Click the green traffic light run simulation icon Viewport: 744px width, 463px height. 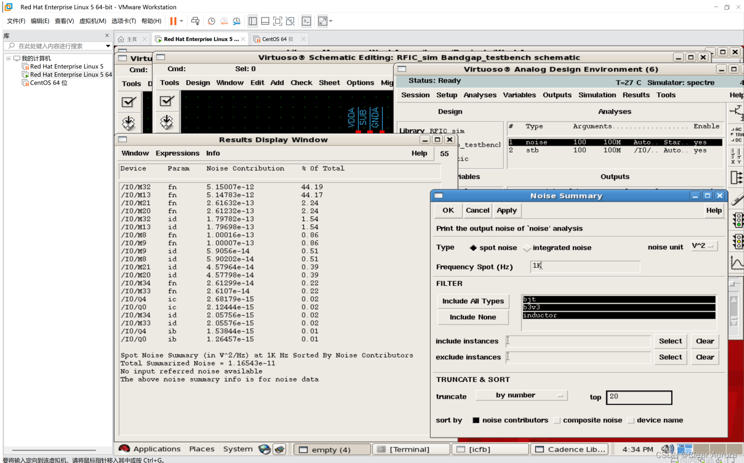pos(737,220)
